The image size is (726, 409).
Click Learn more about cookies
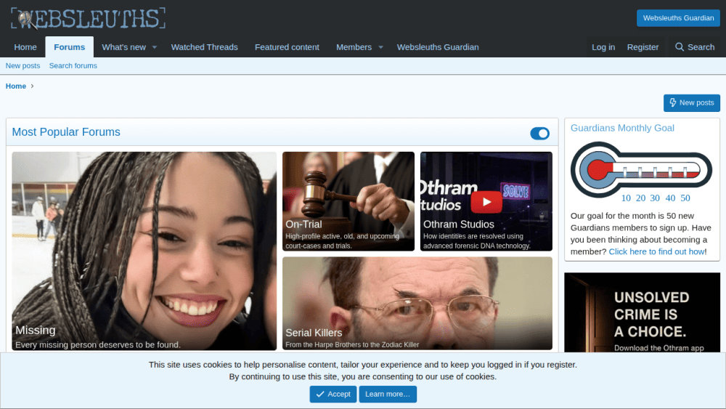click(388, 394)
